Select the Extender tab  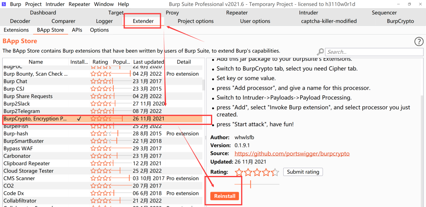tap(143, 21)
